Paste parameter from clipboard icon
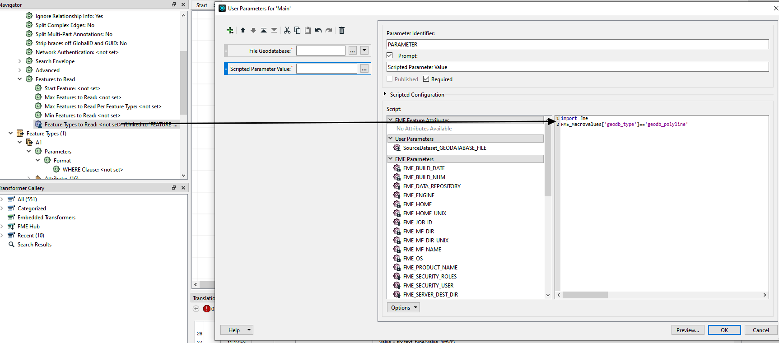 click(x=308, y=30)
